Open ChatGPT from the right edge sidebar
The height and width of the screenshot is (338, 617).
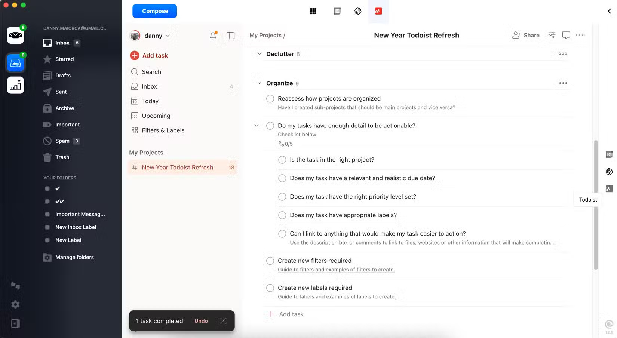[x=609, y=171]
